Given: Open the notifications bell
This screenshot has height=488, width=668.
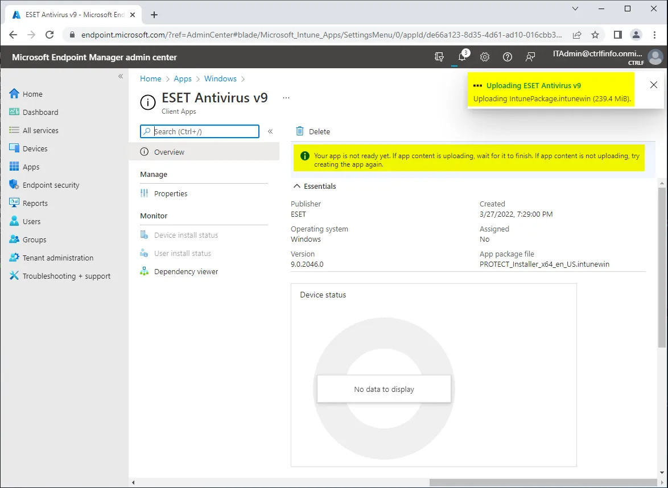Looking at the screenshot, I should (x=462, y=57).
